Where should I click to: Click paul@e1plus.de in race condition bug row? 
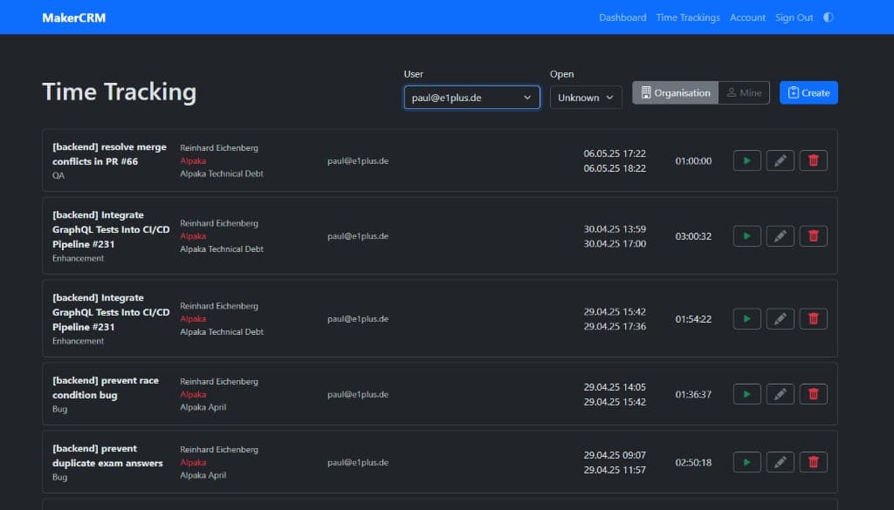[x=358, y=394]
